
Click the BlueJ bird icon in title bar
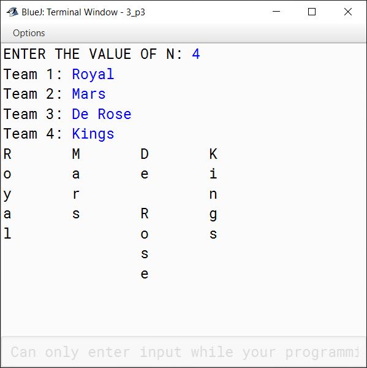(x=12, y=12)
